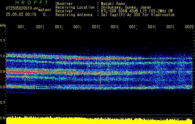Viewport: 195px width, 124px height.
Task: Click the kHz axis unit label
Action: click(x=3, y=25)
